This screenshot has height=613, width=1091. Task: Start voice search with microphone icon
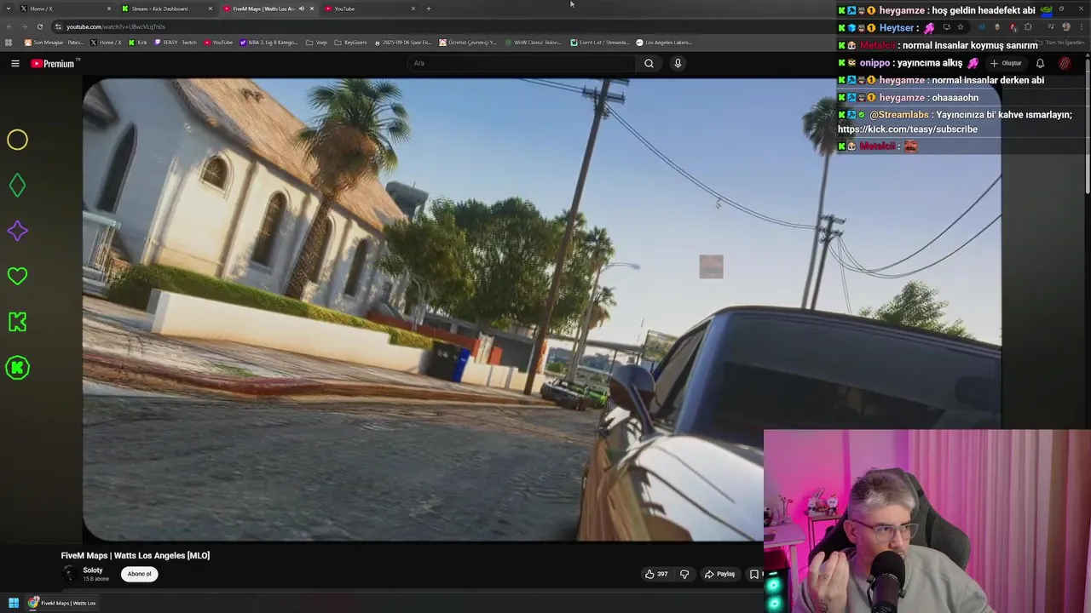tap(678, 63)
